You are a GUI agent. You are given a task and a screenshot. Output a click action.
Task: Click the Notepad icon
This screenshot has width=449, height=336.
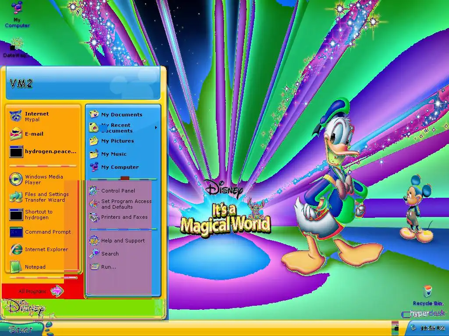pyautogui.click(x=16, y=266)
